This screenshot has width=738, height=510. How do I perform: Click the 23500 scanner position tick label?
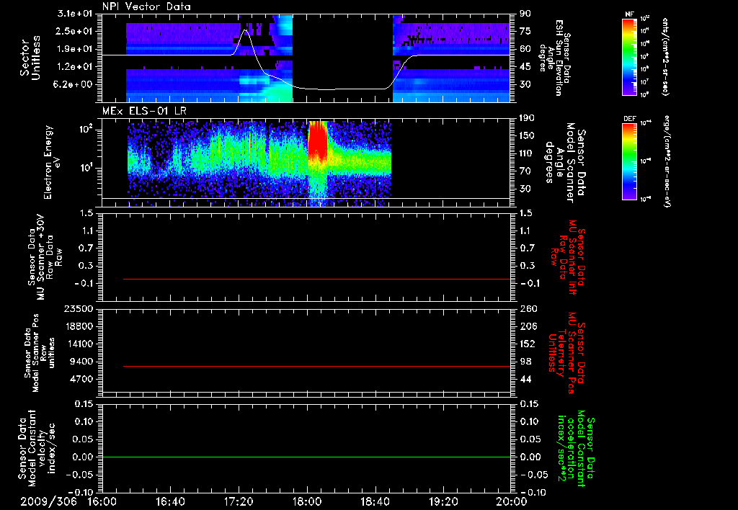click(79, 309)
